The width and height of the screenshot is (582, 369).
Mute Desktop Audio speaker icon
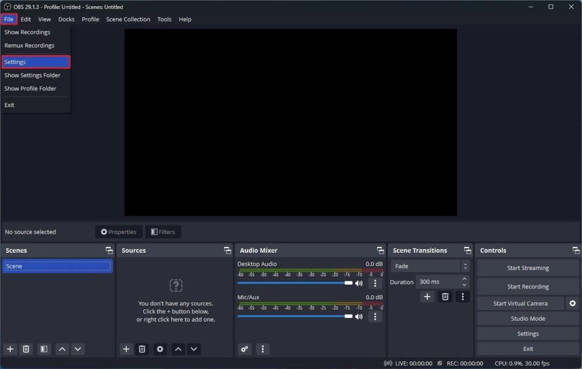[x=359, y=283]
